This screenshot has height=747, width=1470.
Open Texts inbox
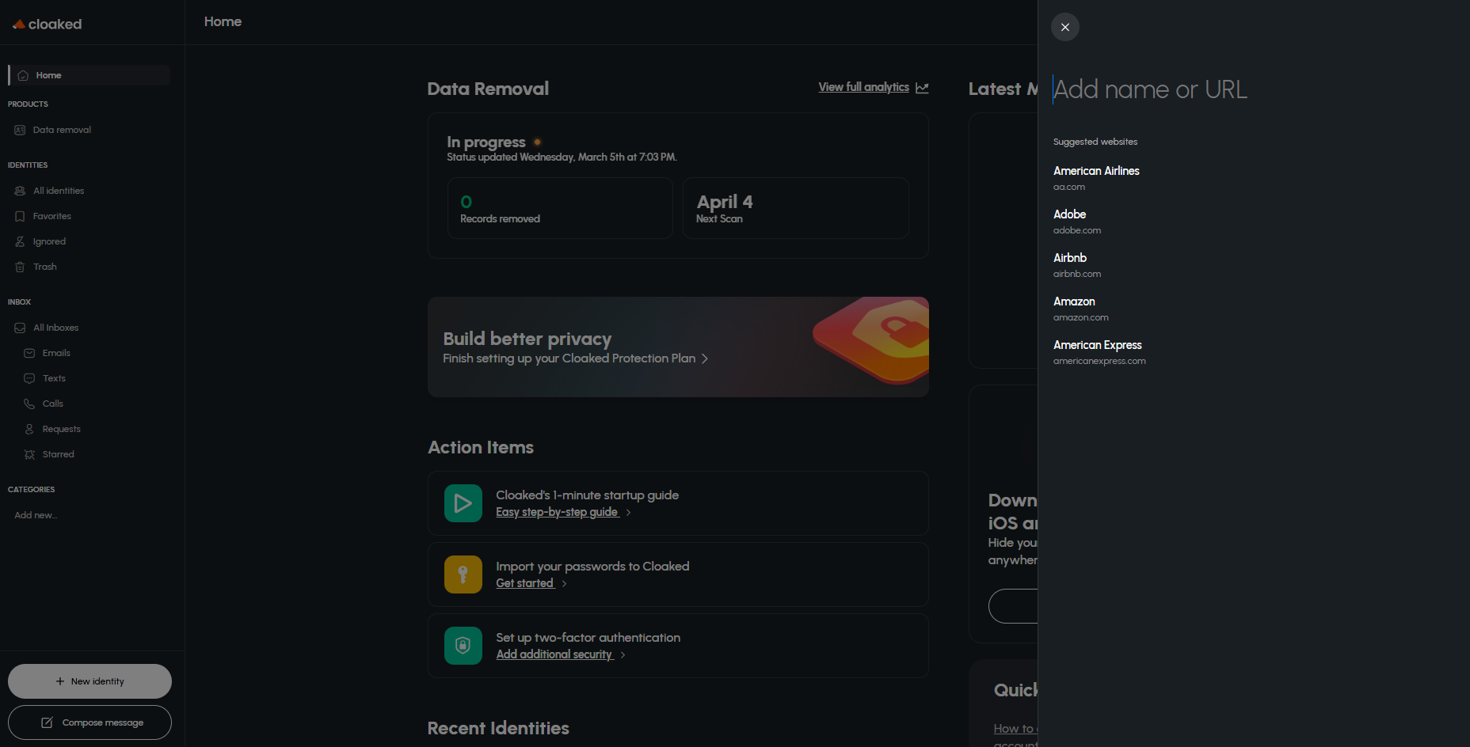(54, 378)
